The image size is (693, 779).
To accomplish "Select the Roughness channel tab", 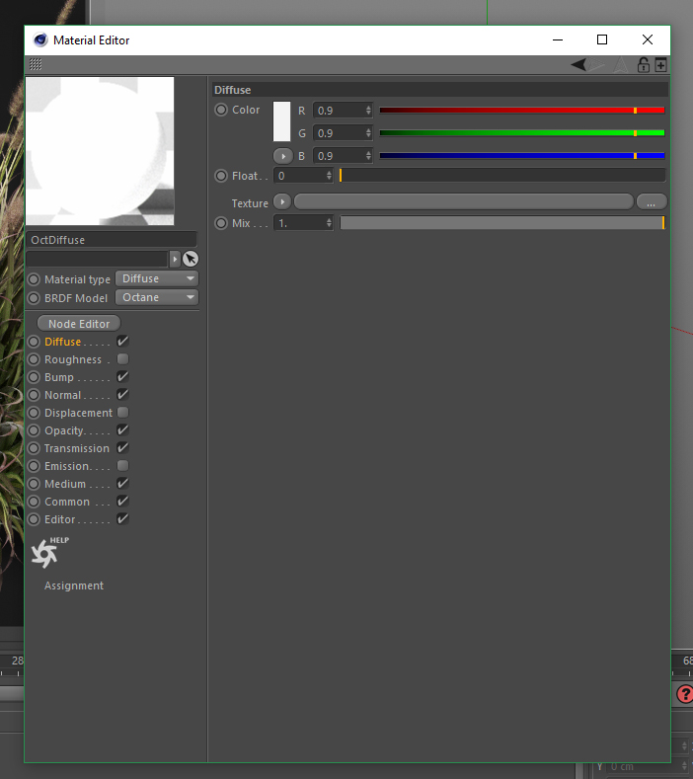I will point(73,359).
